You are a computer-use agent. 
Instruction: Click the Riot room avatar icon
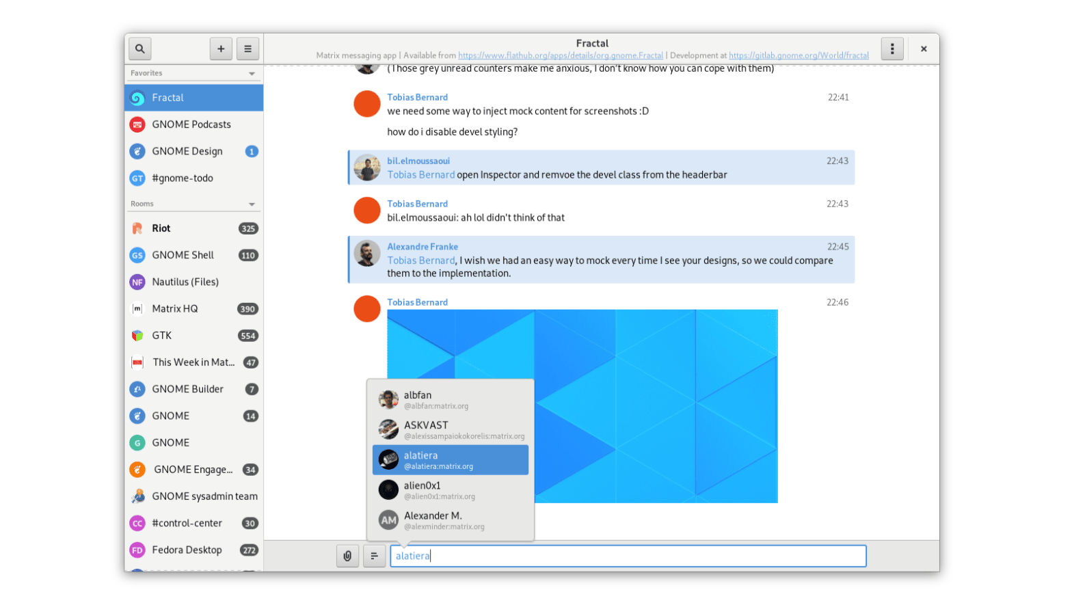coord(137,228)
